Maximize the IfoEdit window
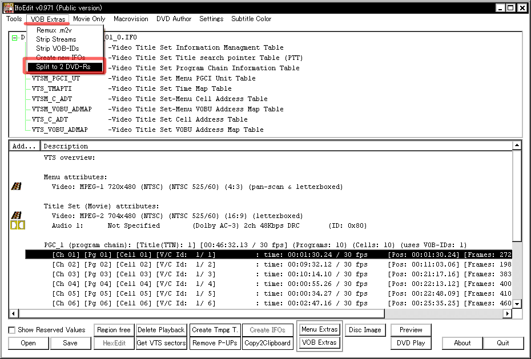Screen dimensions: 531x359 click(x=510, y=7)
